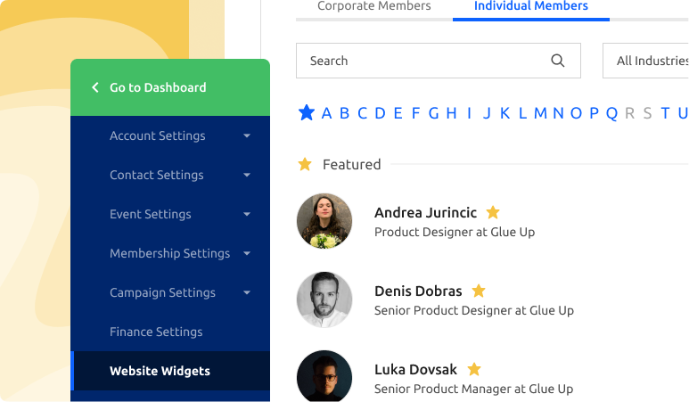Image resolution: width=689 pixels, height=402 pixels.
Task: Expand the Event Settings arrow
Action: (x=247, y=215)
